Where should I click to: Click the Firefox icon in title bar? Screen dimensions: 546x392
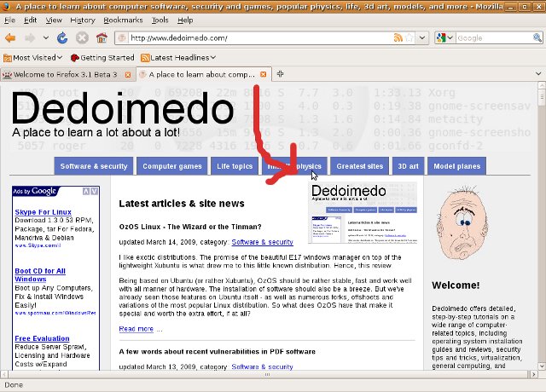[6, 6]
